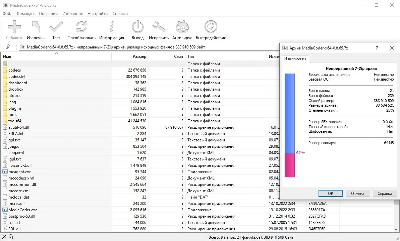This screenshot has width=400, height=241.
Task: Click the compression ratio bar in dialog
Action: [x=290, y=125]
